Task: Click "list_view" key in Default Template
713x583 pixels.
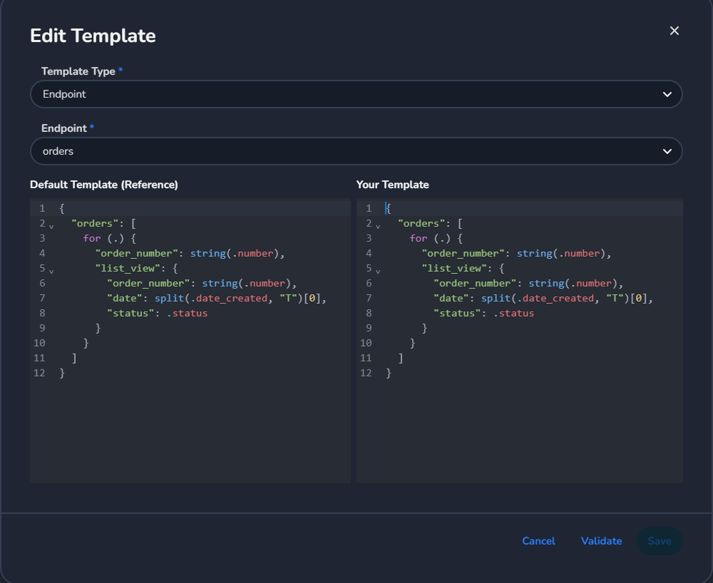Action: pos(128,269)
